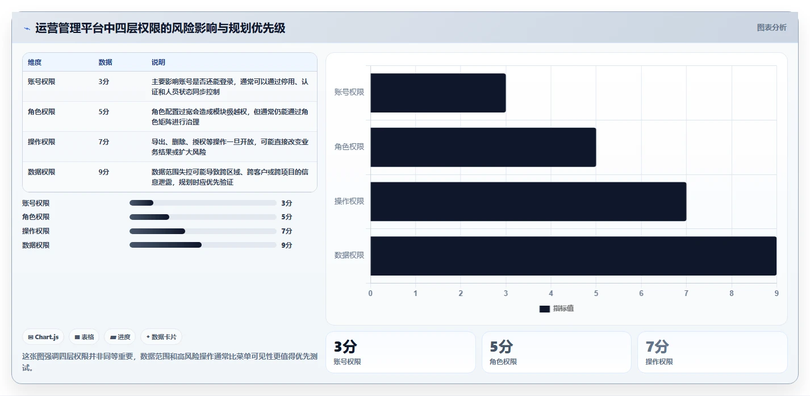Click the 角色权限 progress bar
Screen dimensions: 810x396
(203, 217)
